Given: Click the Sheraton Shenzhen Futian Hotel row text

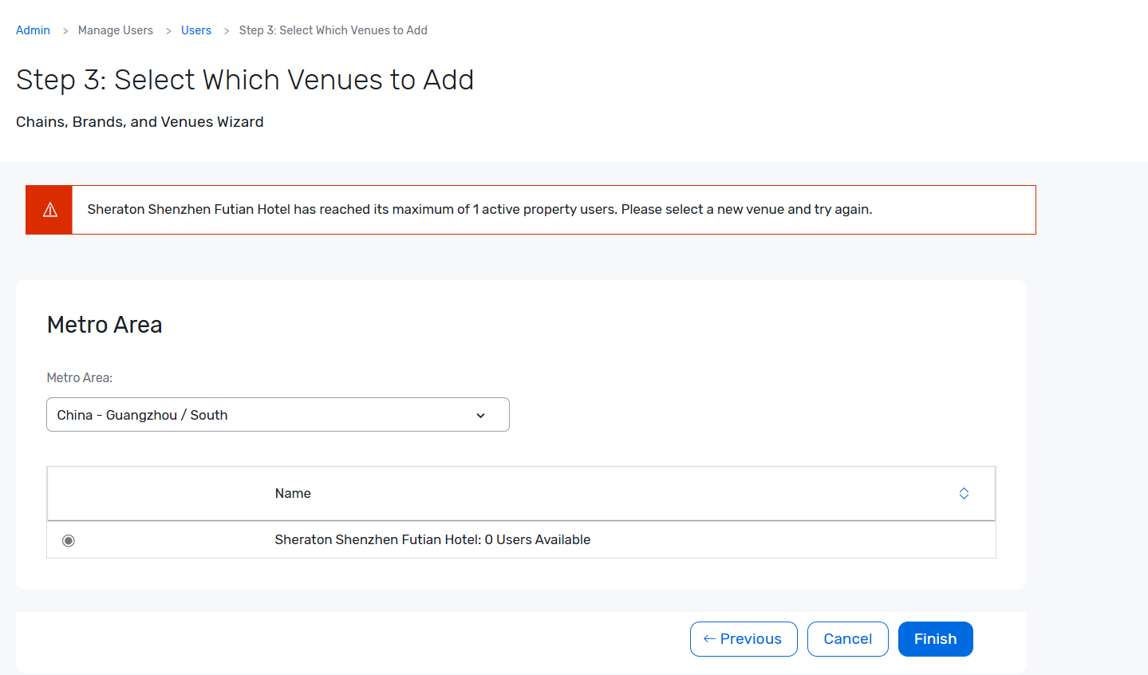Looking at the screenshot, I should [432, 539].
